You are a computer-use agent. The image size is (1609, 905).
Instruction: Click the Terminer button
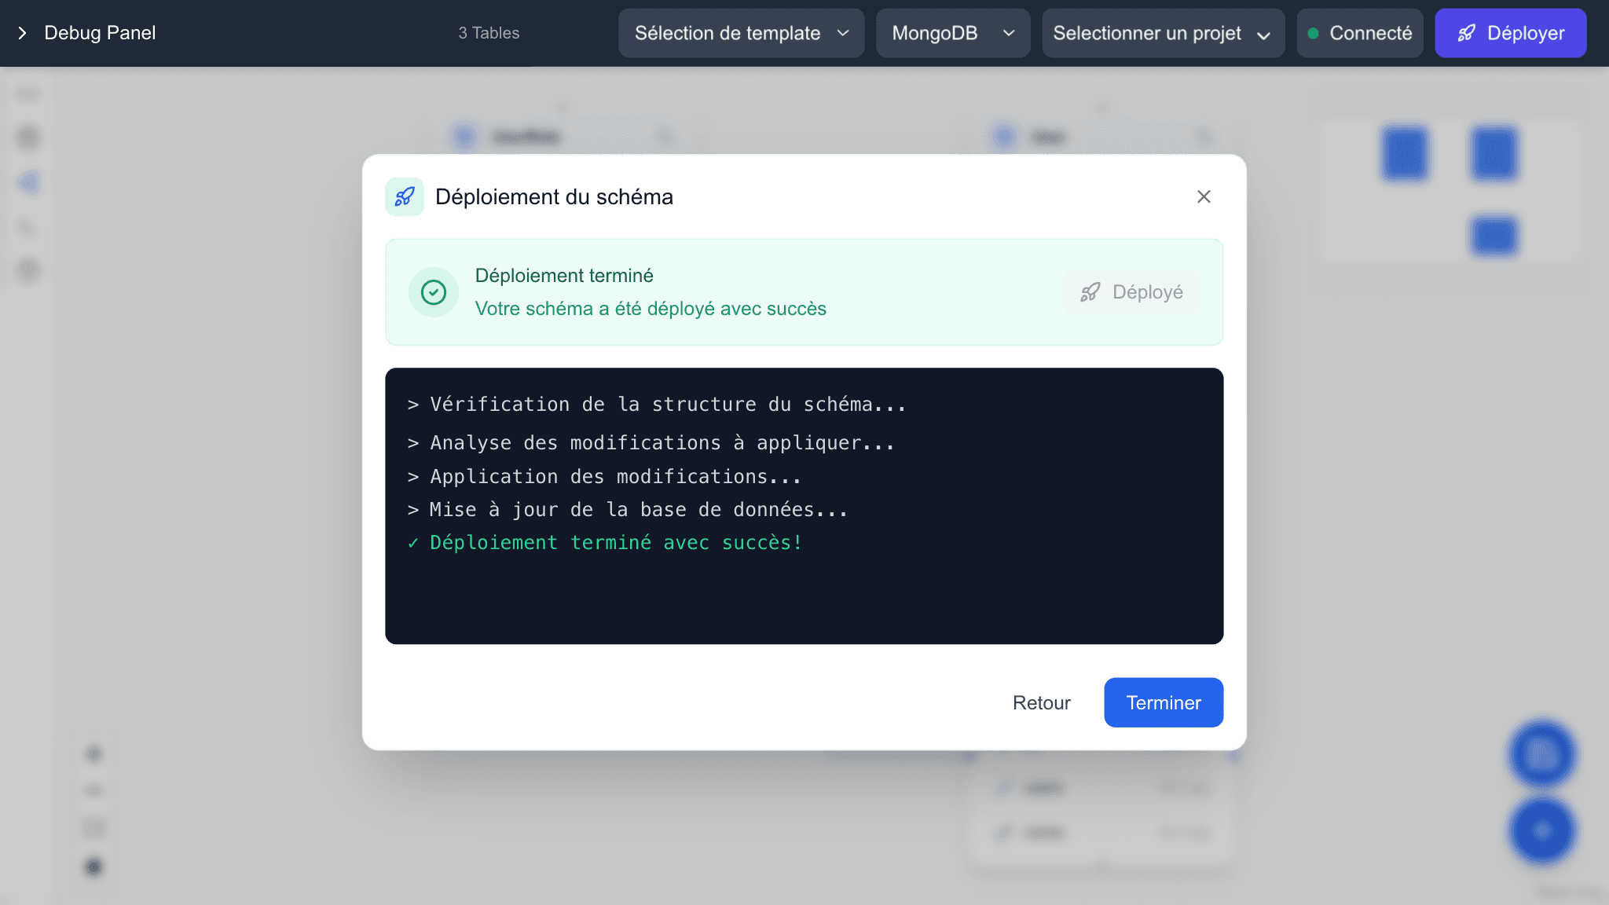pyautogui.click(x=1163, y=702)
